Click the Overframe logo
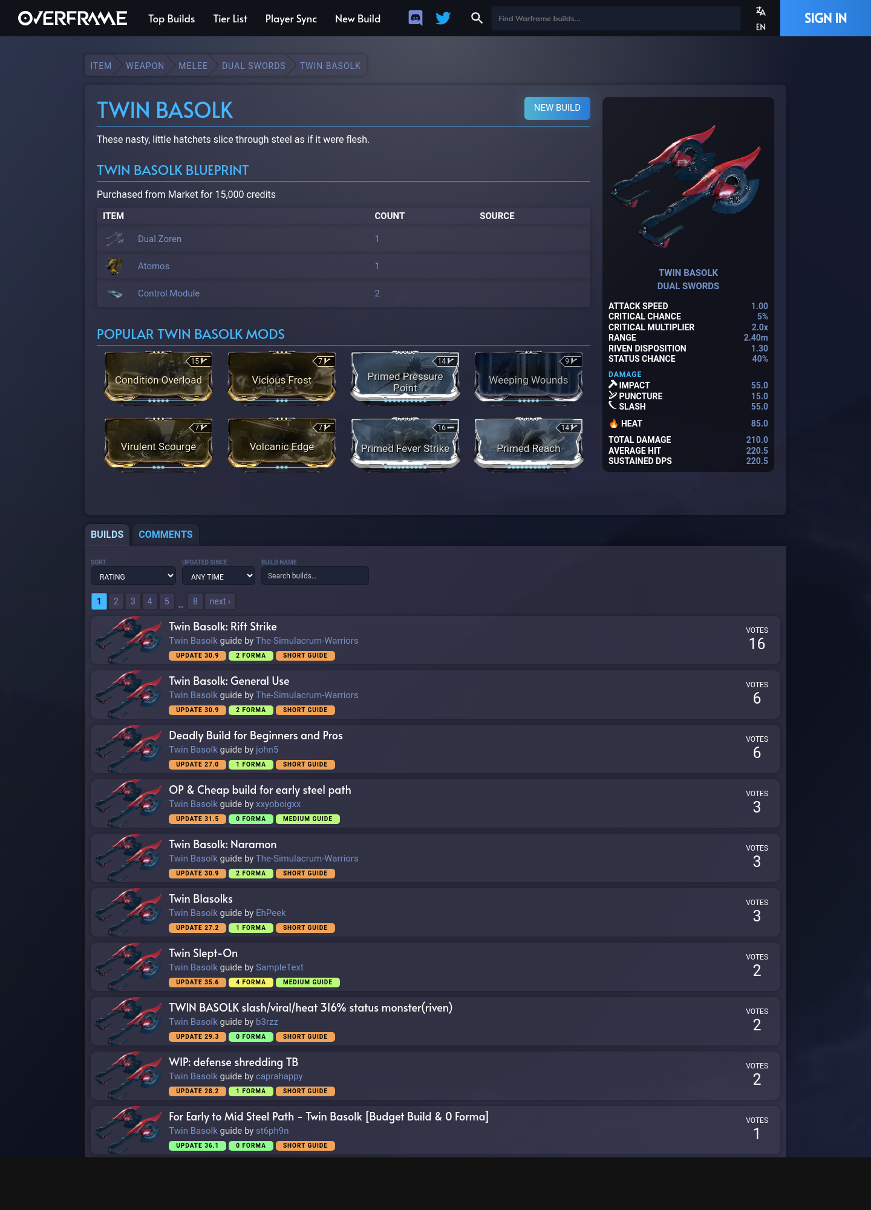This screenshot has height=1210, width=871. click(73, 18)
